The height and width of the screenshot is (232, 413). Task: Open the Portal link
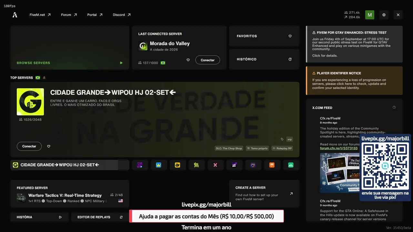(95, 15)
